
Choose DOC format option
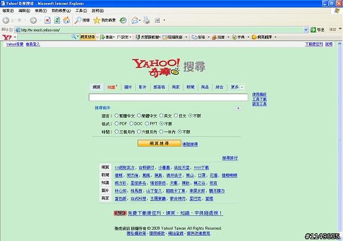[x=132, y=124]
